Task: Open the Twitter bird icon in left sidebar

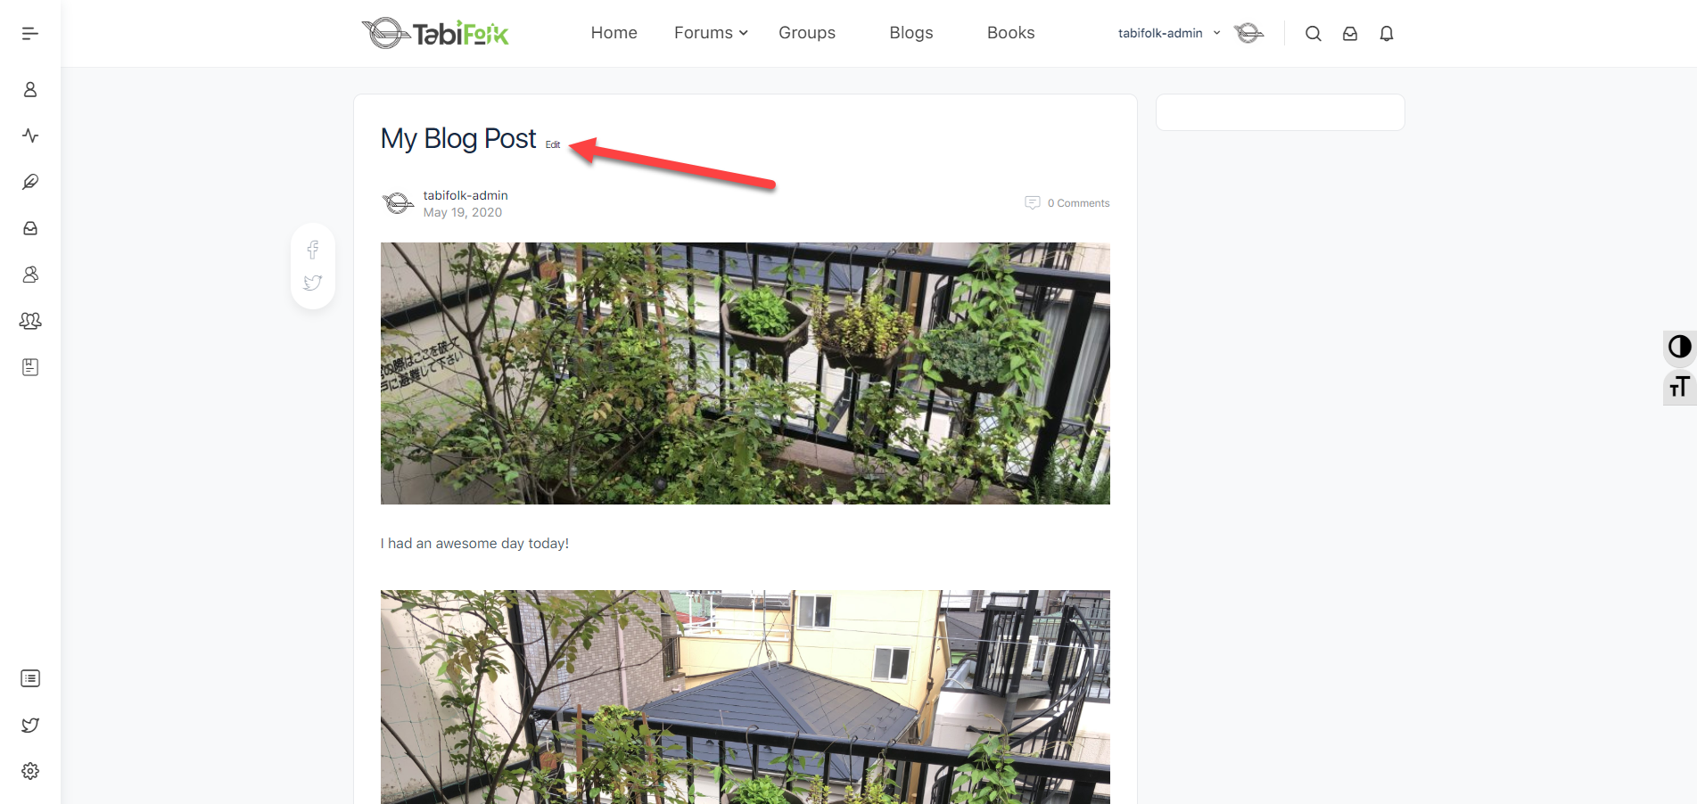Action: (x=30, y=725)
